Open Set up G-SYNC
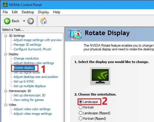This screenshot has width=154, height=122. tap(24, 81)
